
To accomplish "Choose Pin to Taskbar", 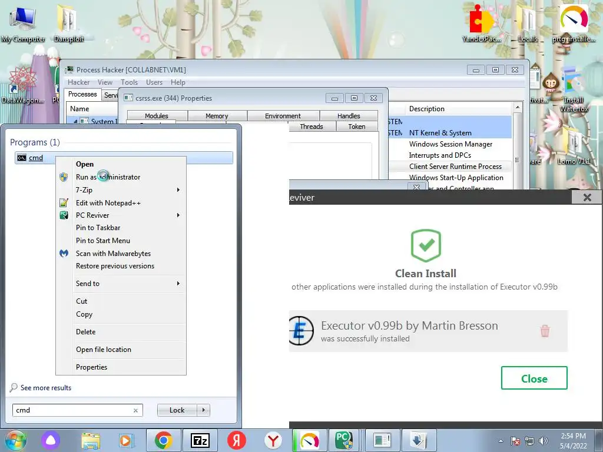I will coord(98,228).
